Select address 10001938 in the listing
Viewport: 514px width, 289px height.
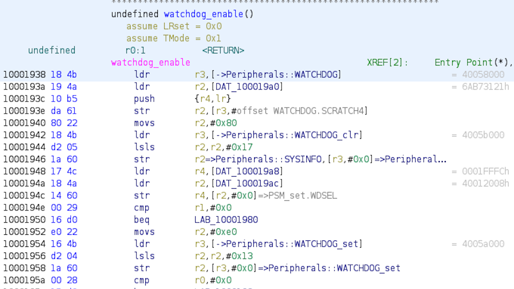tap(25, 75)
